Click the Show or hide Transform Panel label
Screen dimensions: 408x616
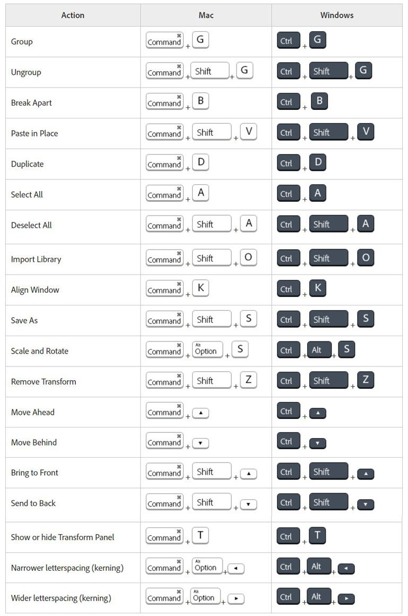tap(63, 537)
